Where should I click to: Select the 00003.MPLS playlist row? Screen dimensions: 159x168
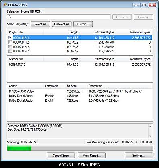tap(80, 51)
